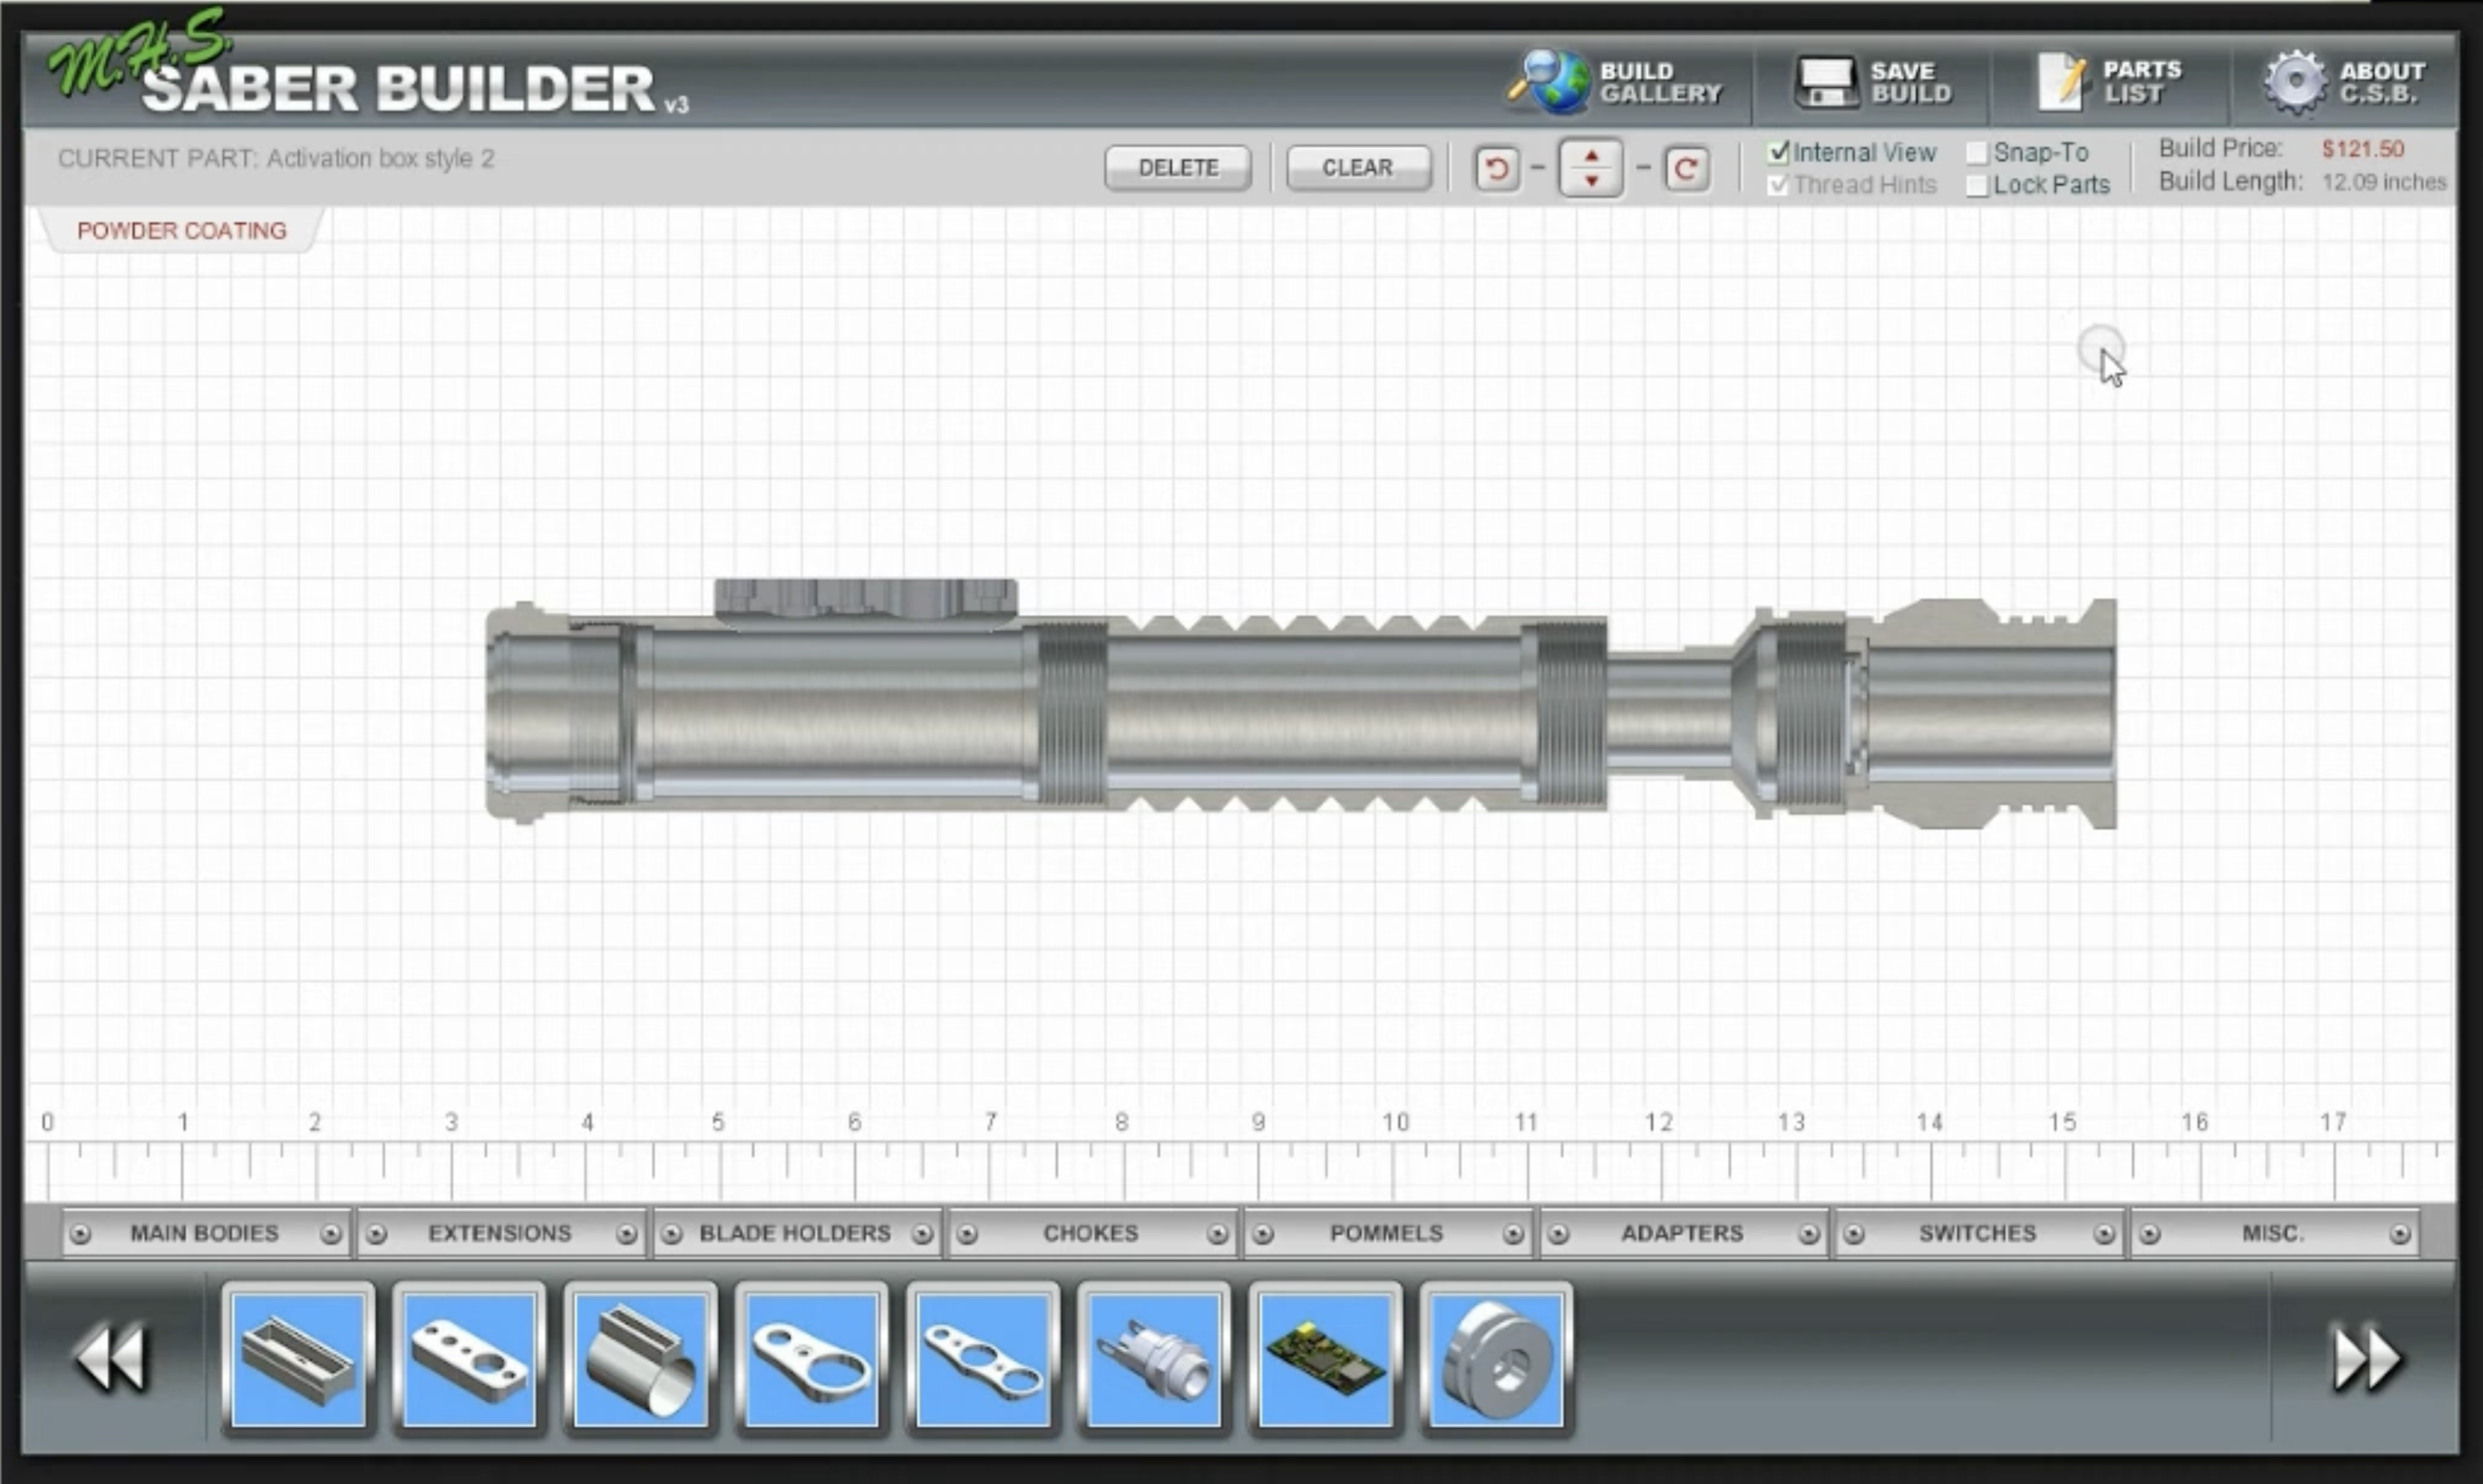Enable the Snap-To checkbox
This screenshot has height=1484, width=2483.
pos(1977,153)
